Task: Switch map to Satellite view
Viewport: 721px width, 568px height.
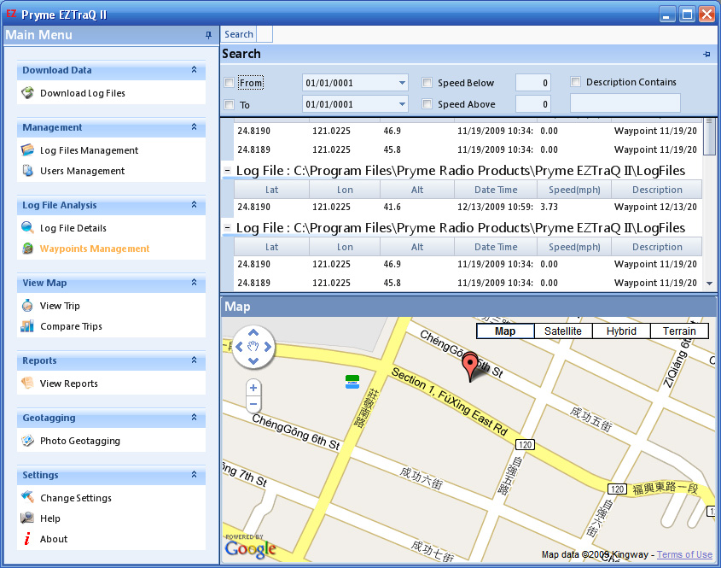Action: click(x=563, y=331)
